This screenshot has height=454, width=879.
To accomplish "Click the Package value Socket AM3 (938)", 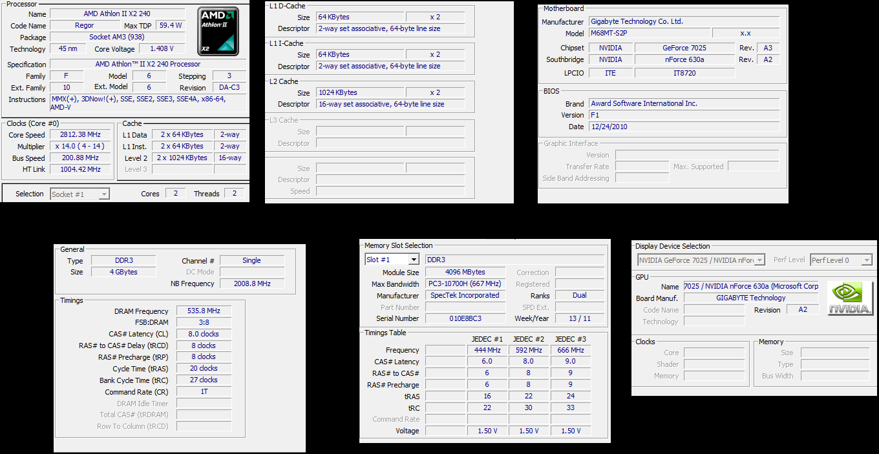I will [117, 37].
